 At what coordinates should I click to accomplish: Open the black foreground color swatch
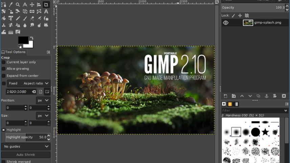(23, 40)
